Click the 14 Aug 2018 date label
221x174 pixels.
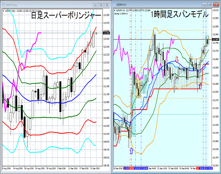point(18,168)
